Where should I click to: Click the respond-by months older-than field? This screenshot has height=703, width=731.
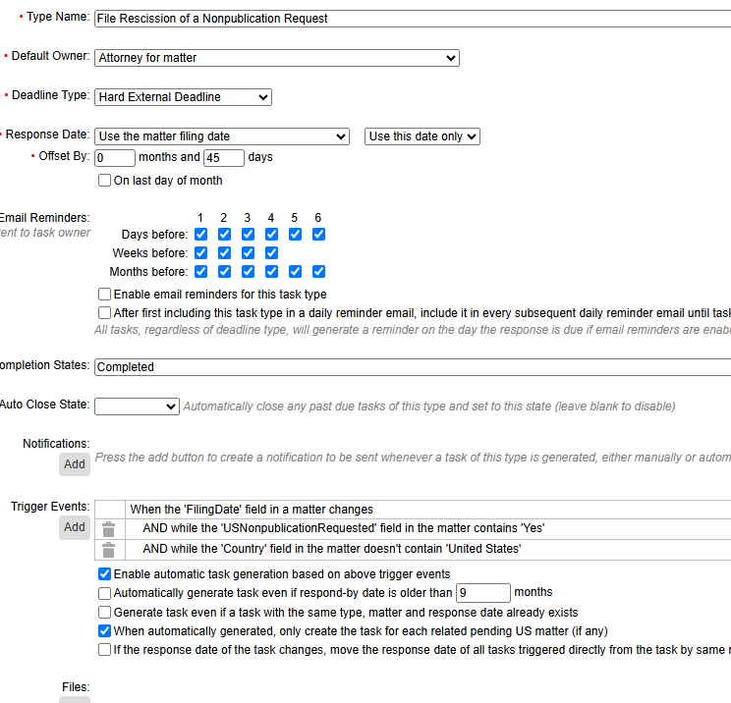483,593
